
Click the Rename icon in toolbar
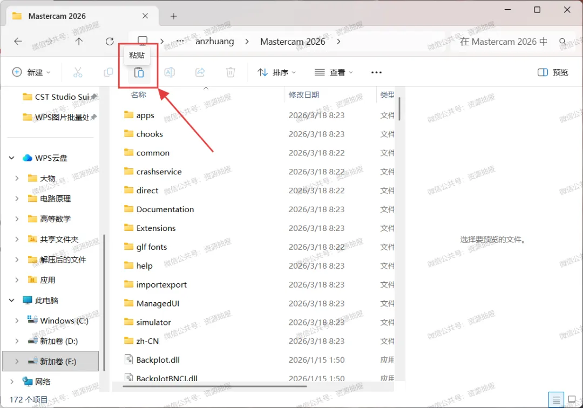click(x=170, y=72)
